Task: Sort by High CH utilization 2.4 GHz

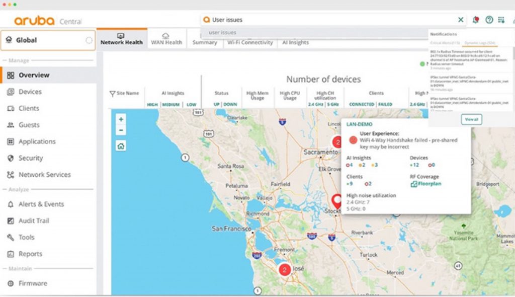Action: coord(316,104)
